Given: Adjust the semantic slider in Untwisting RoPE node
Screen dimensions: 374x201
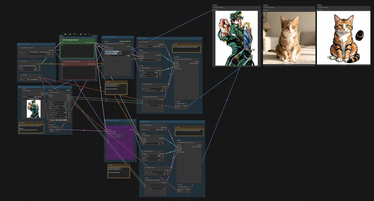Looking at the screenshot, I should click(117, 54).
